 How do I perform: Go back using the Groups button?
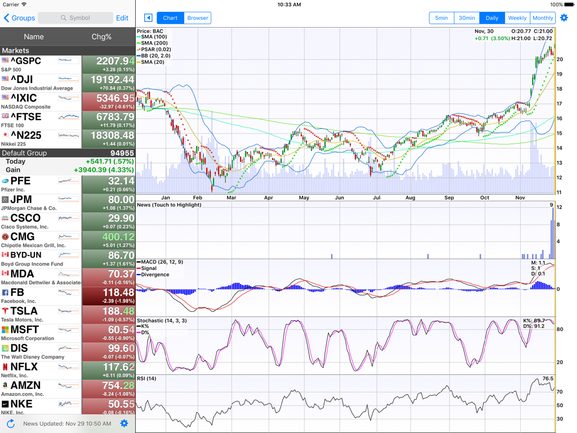(x=19, y=18)
